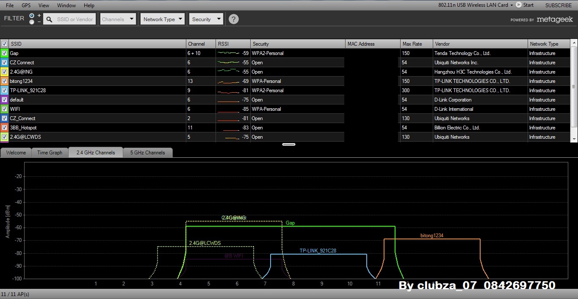Click the metageek logo
Screen dimensions: 578x299
[555, 19]
